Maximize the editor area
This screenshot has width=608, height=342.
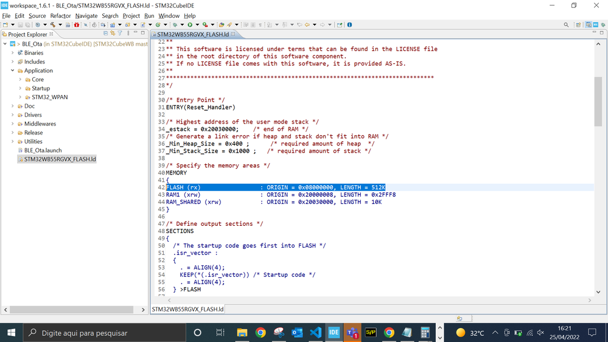(602, 33)
